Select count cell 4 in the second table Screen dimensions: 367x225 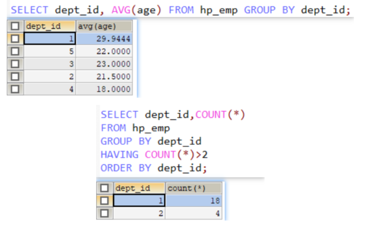194,213
